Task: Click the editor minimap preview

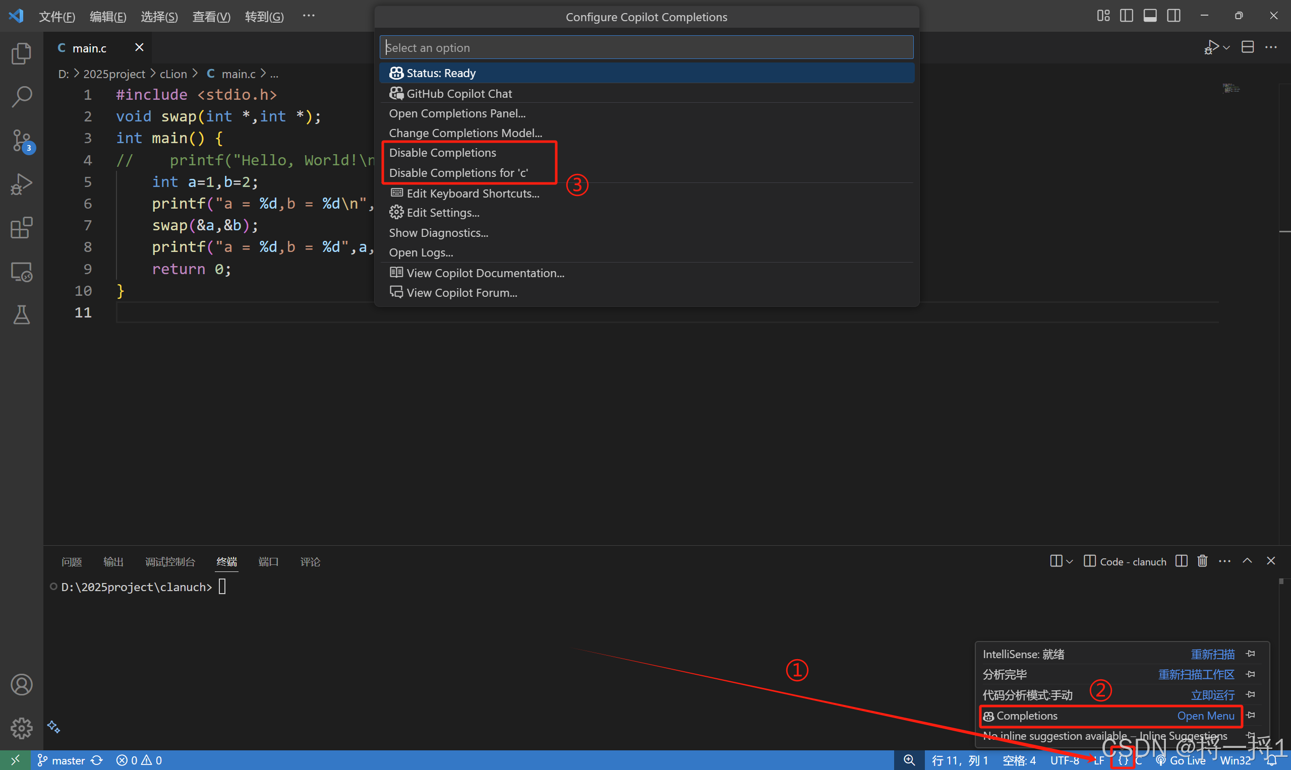Action: (1231, 89)
